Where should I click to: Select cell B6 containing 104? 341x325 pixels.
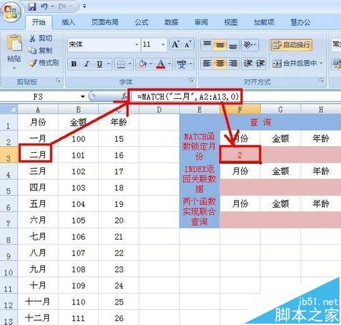78,204
